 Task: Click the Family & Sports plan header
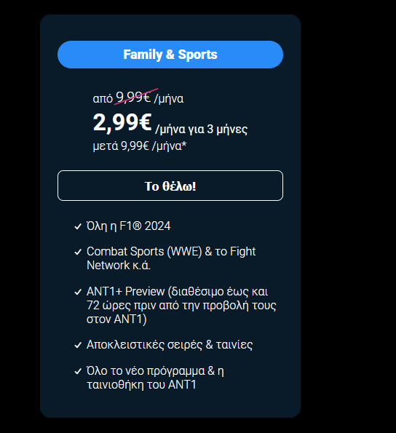[170, 55]
